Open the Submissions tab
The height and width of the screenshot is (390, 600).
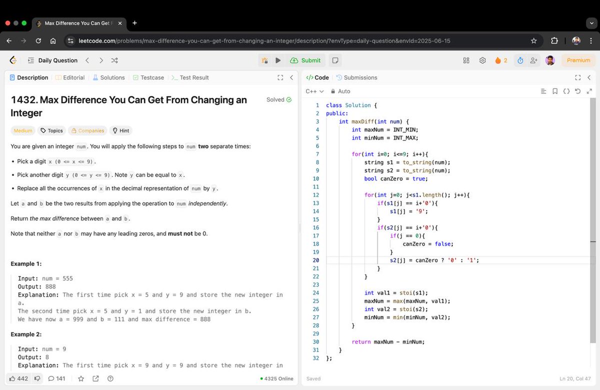(356, 77)
